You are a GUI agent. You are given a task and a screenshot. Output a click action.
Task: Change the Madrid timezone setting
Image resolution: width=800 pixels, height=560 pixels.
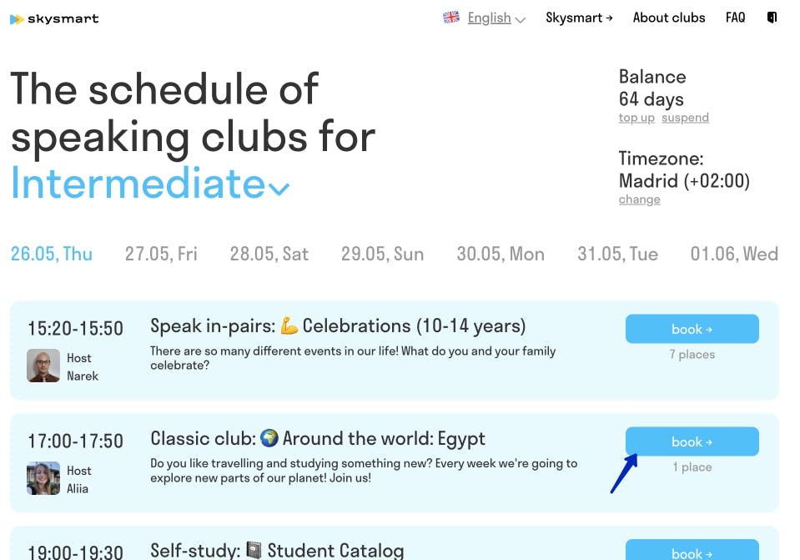tap(639, 199)
